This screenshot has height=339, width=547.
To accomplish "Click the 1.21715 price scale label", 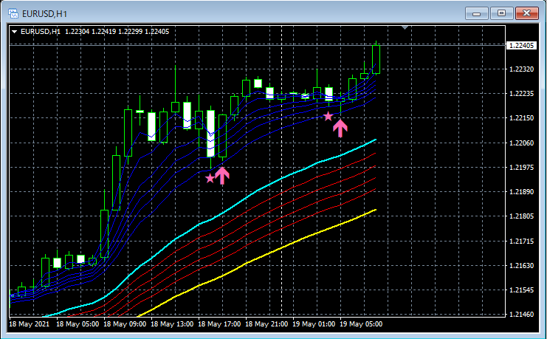I will coord(521,242).
